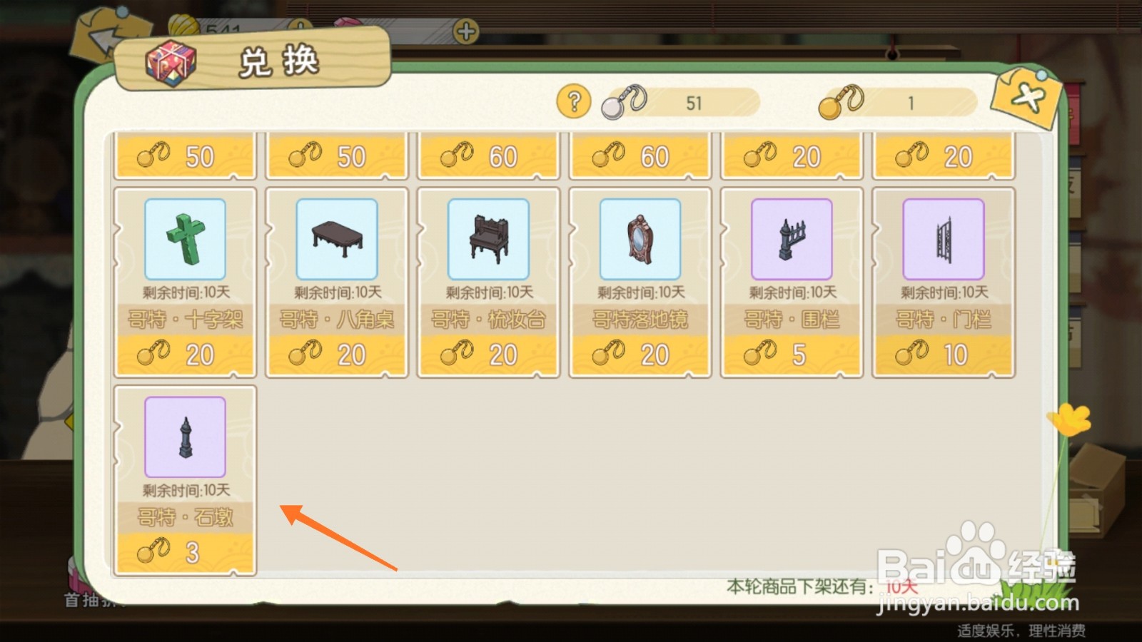Select the Gothic gate railing icon
1142x642 pixels.
pos(944,239)
